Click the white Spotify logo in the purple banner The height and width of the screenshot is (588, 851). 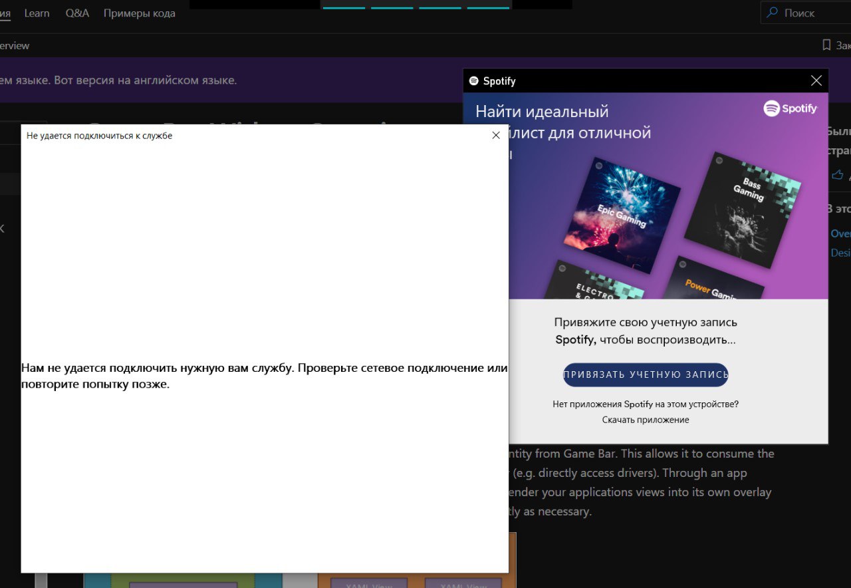pos(790,108)
